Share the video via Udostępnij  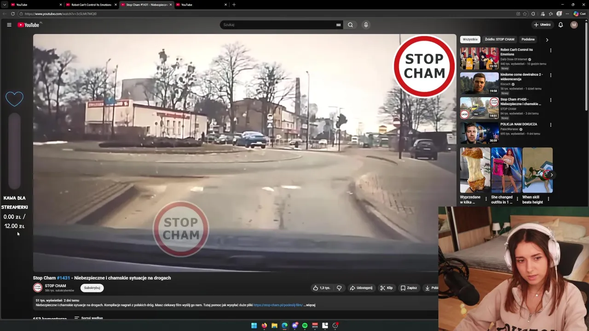click(x=361, y=288)
